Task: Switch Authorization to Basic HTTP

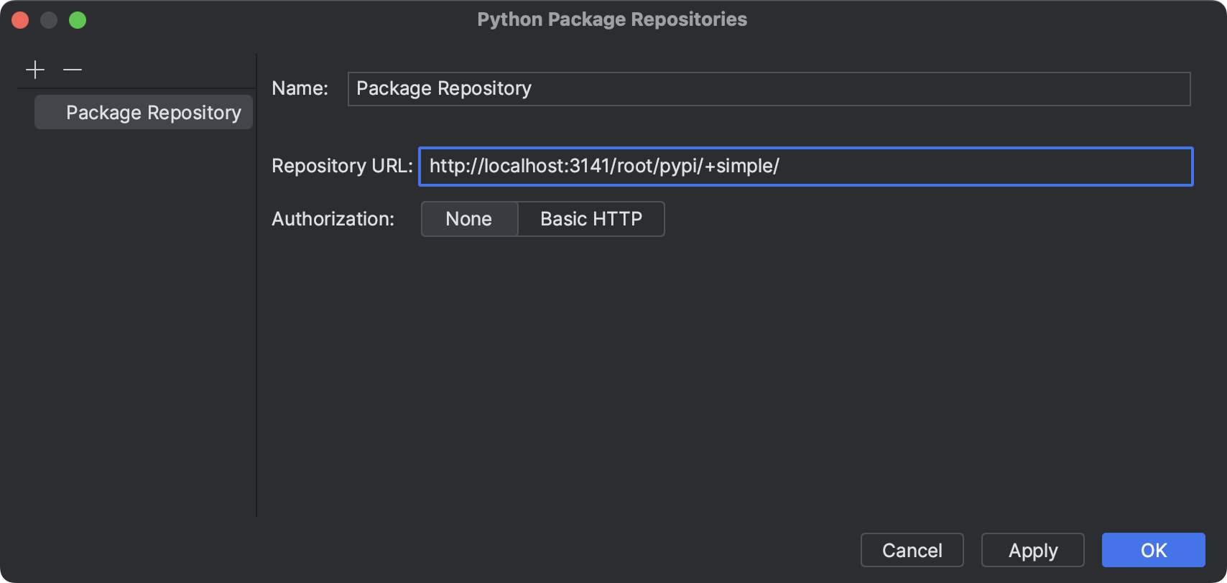Action: point(591,219)
